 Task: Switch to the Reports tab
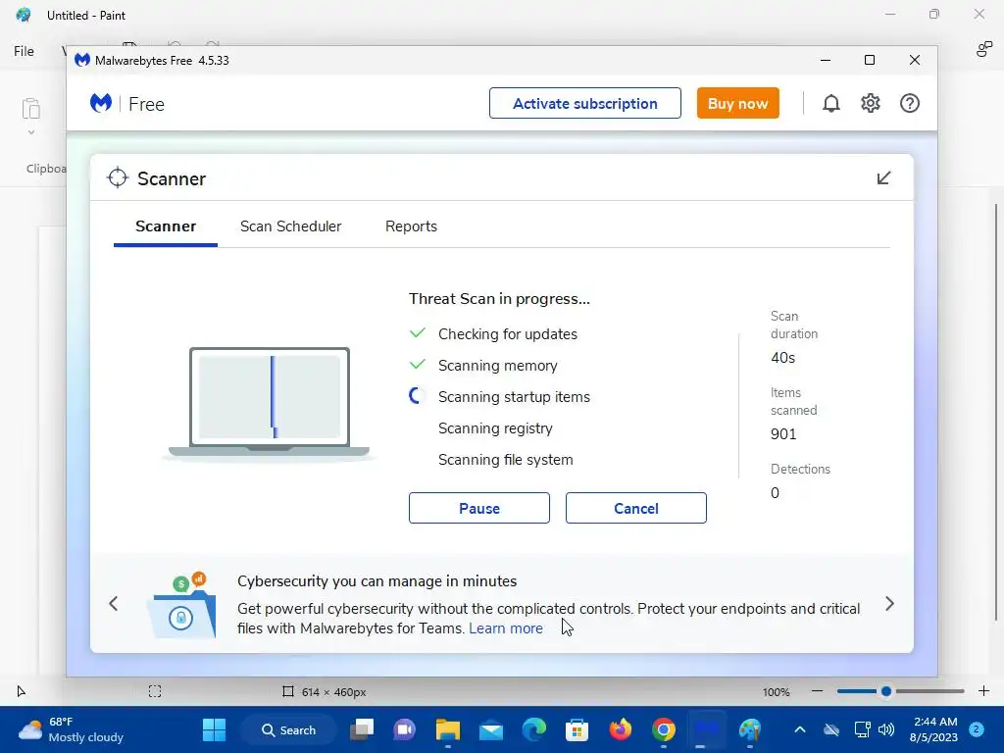point(411,226)
